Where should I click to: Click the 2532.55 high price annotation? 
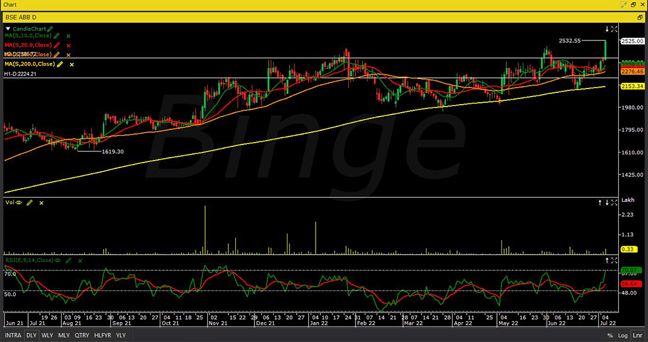pyautogui.click(x=570, y=40)
